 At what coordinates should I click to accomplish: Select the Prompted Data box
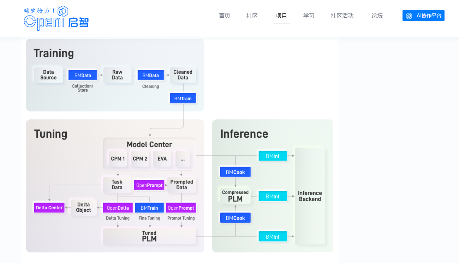181,185
